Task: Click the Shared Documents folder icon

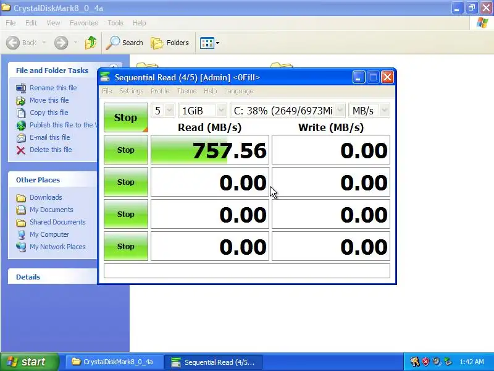Action: pos(21,223)
